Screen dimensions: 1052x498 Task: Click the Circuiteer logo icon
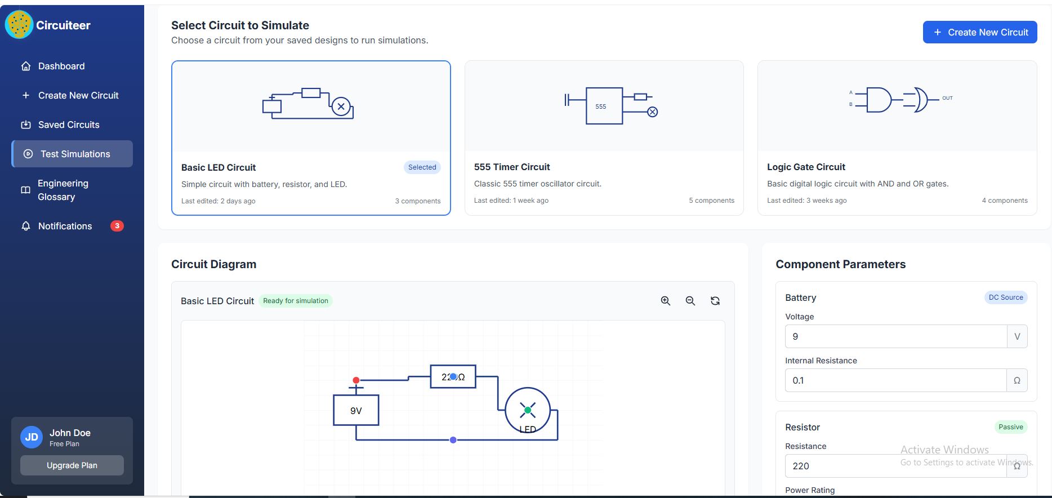(x=19, y=25)
